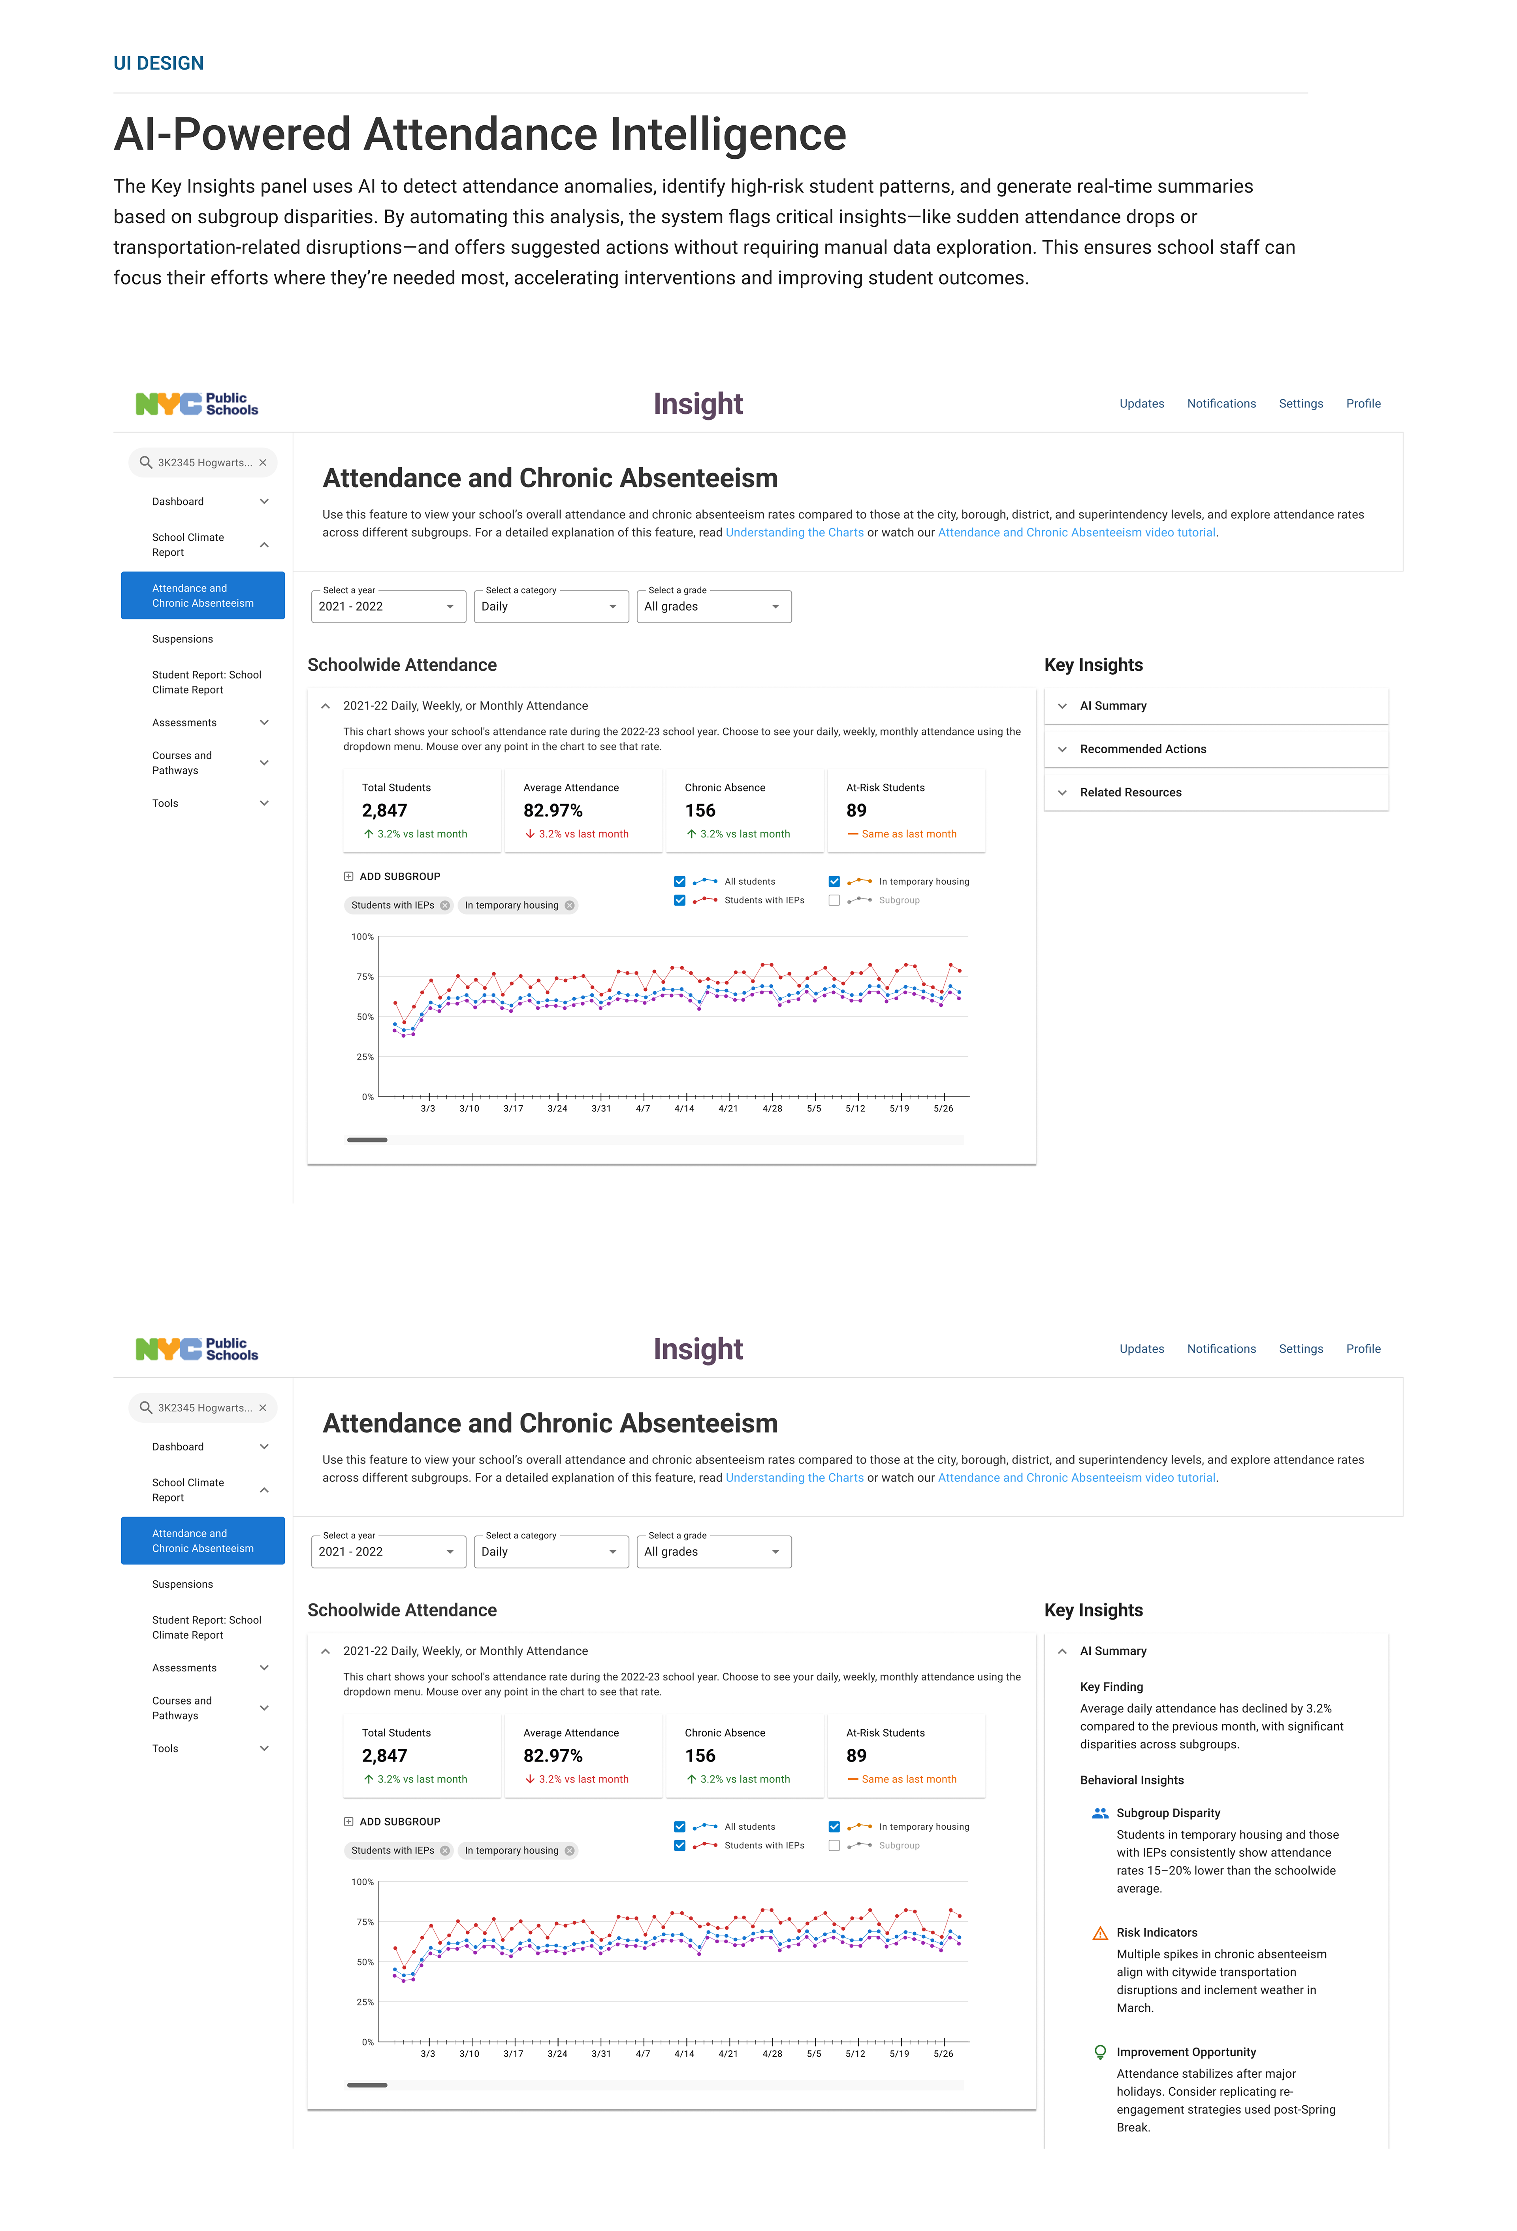Open Suspensions in the top sidebar
This screenshot has width=1517, height=2231.
182,639
